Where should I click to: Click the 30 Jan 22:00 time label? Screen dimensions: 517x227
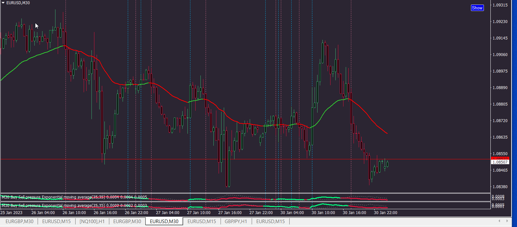[x=386, y=213]
